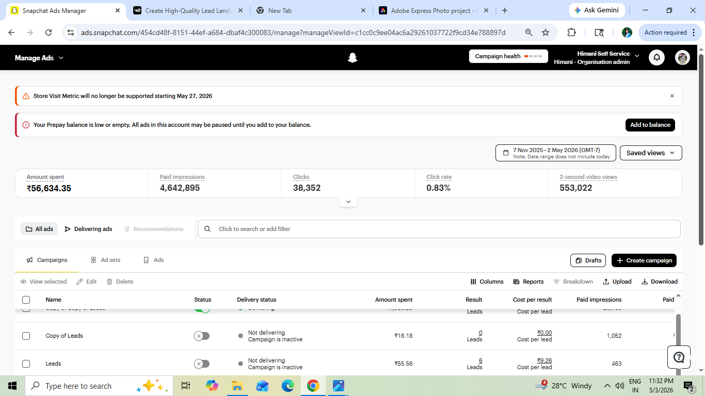
Task: Sort by the Amount spent column header
Action: click(394, 300)
